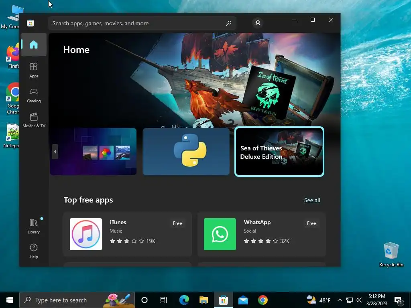Click the Sea of Thieves hero banner

195,80
